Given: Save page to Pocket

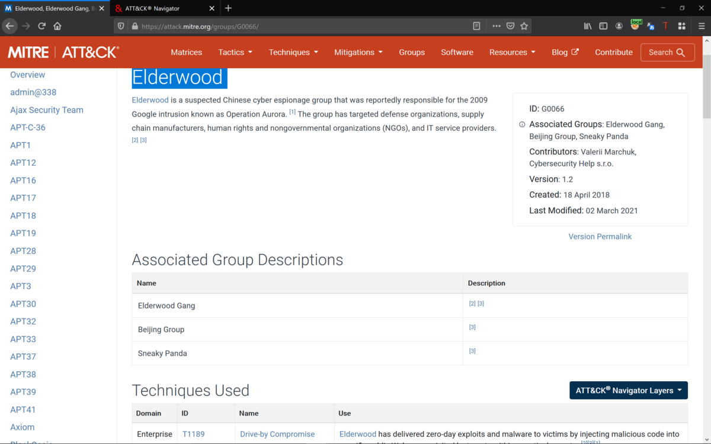Looking at the screenshot, I should [510, 26].
